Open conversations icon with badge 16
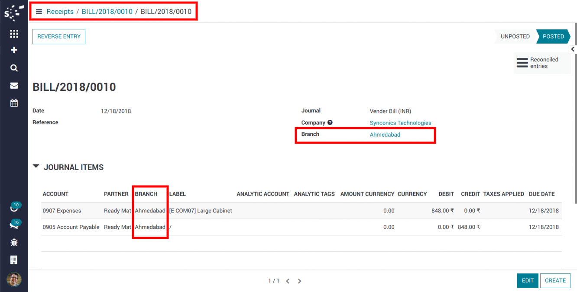 (14, 225)
